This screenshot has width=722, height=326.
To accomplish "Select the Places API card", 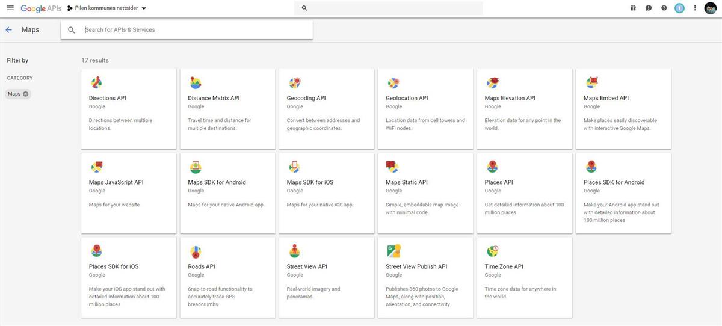I will click(524, 192).
